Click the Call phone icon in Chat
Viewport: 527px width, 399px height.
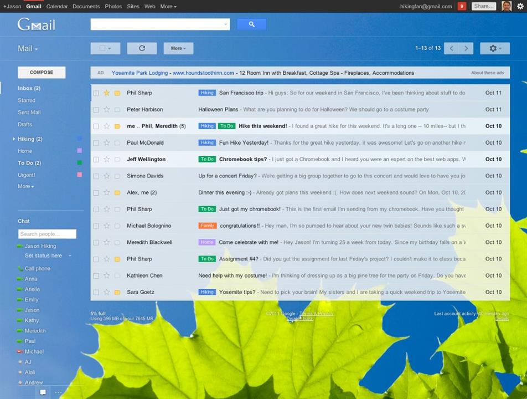pyautogui.click(x=20, y=268)
